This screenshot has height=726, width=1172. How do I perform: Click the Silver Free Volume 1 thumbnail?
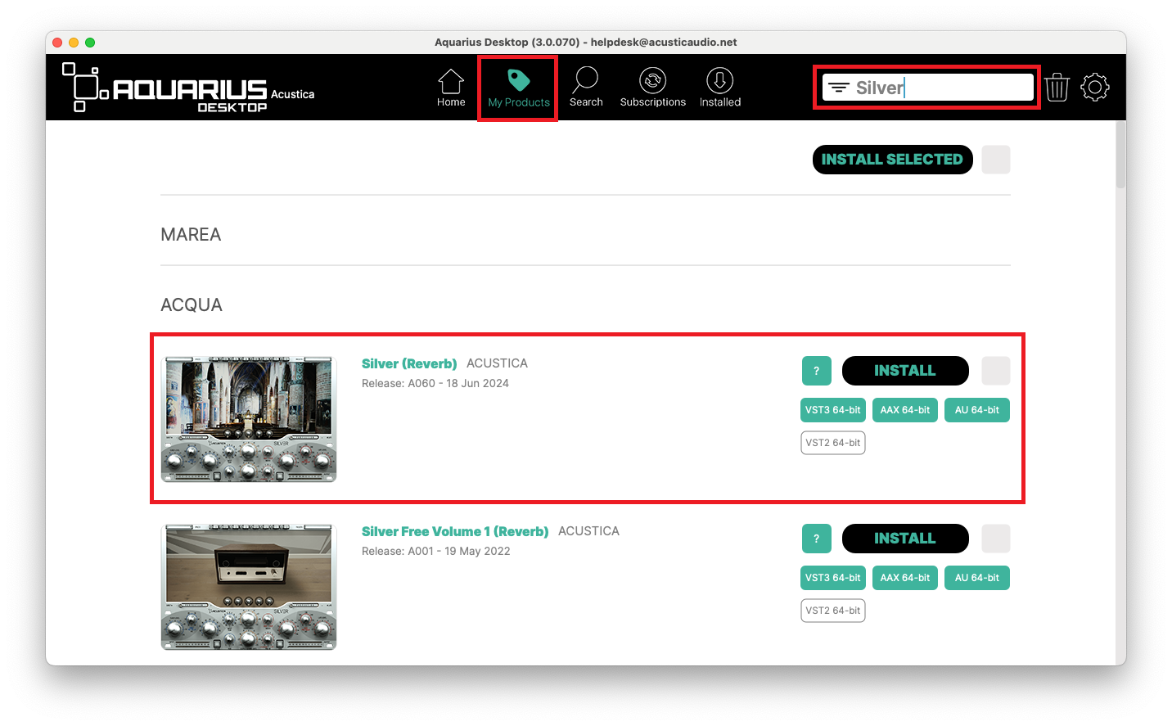coord(249,587)
